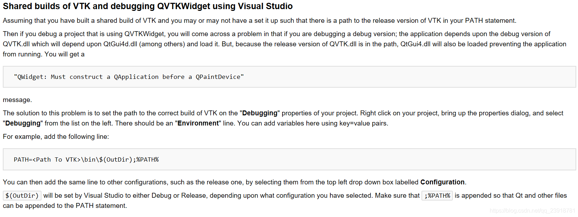Click the inline ";%PATH%" code tag
578x217 pixels.
(x=437, y=196)
